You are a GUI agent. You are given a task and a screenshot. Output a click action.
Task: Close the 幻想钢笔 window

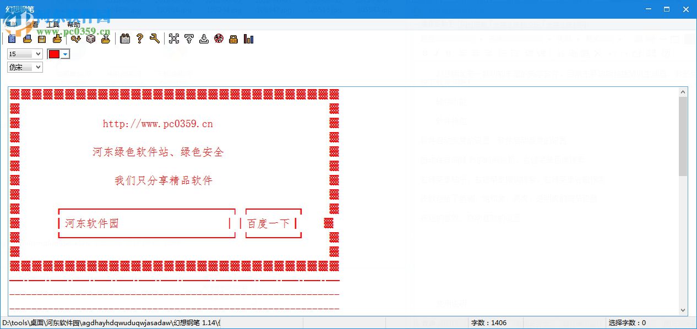coord(685,9)
